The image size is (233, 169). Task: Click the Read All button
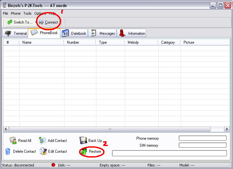tap(20, 141)
